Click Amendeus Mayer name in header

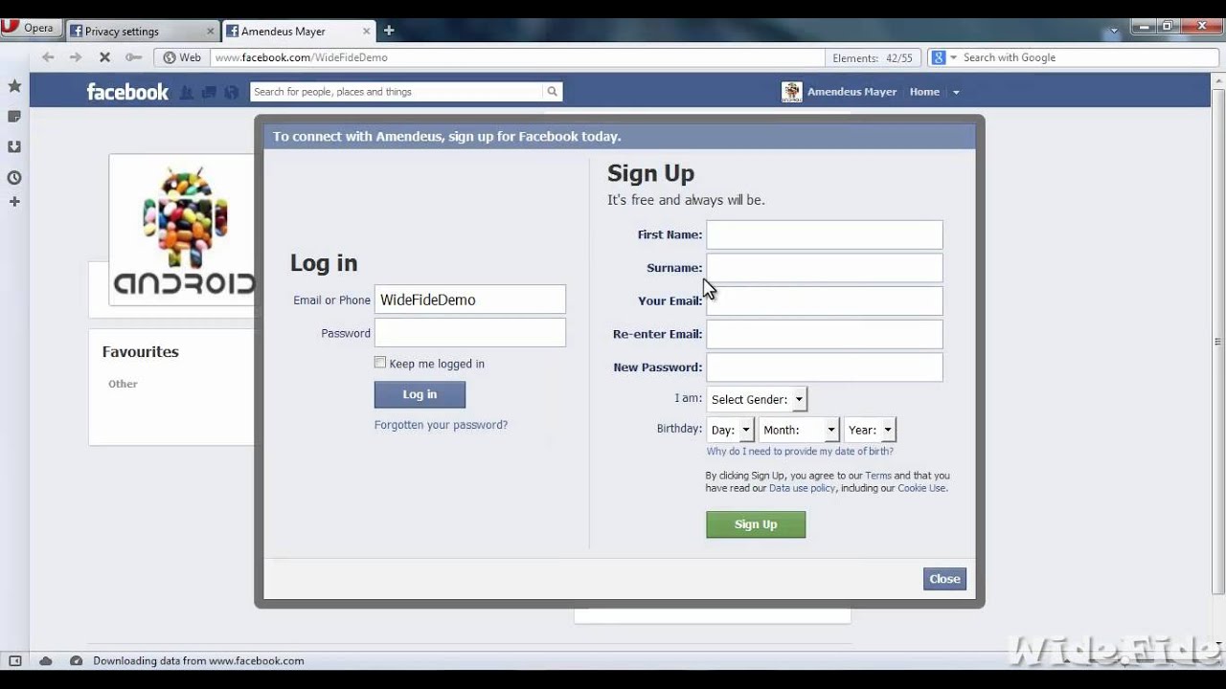[x=851, y=92]
